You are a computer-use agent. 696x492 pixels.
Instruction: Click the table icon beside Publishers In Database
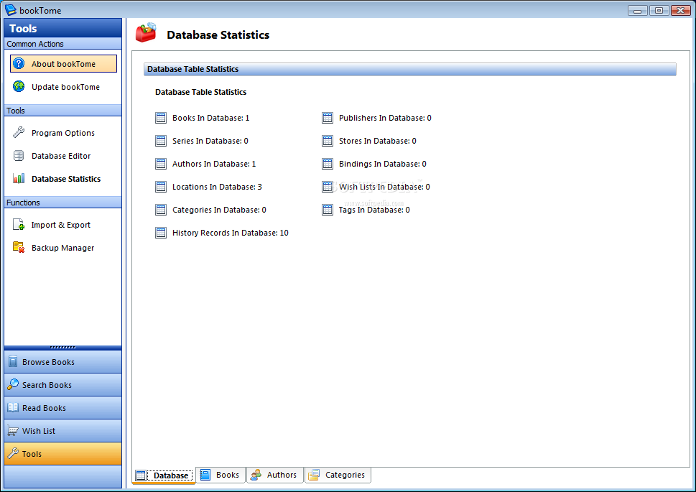[328, 118]
